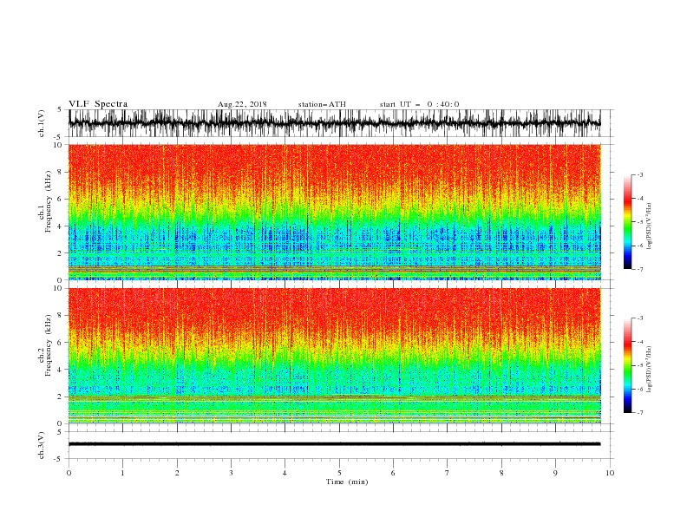Click the "5" tick on ch.1(V) axis
Screen dimensions: 687x531
click(61, 110)
